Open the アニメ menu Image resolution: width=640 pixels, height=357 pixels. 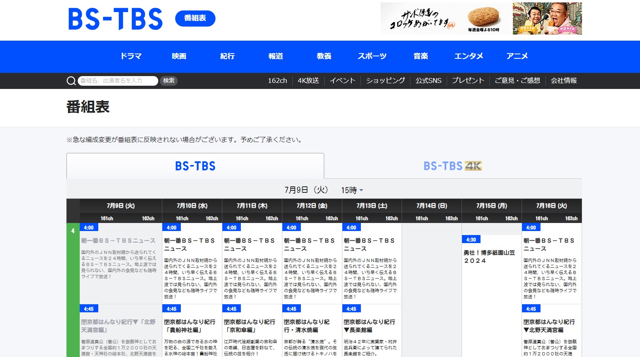click(517, 56)
